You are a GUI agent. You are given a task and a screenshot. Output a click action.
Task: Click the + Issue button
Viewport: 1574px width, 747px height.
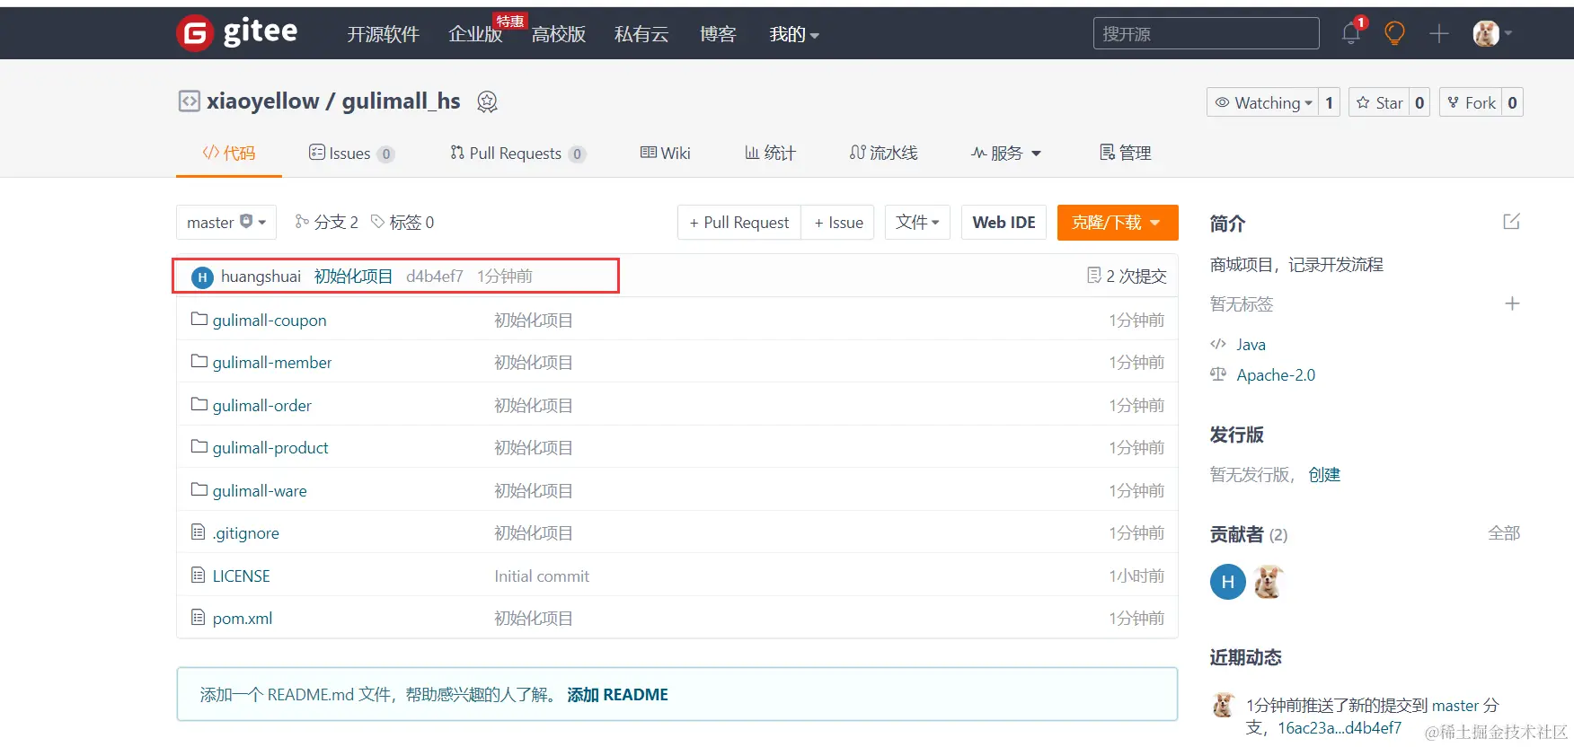click(838, 222)
